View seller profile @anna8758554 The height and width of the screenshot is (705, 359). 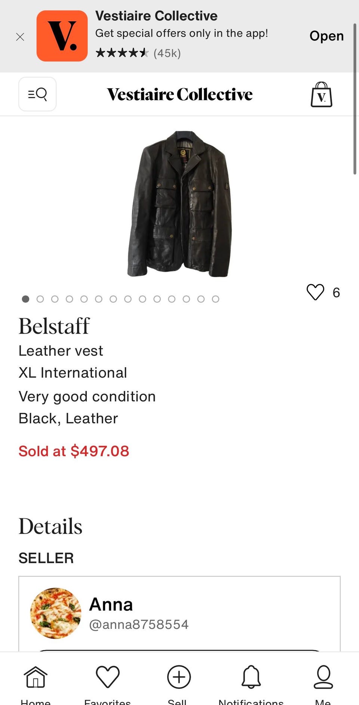(x=138, y=624)
